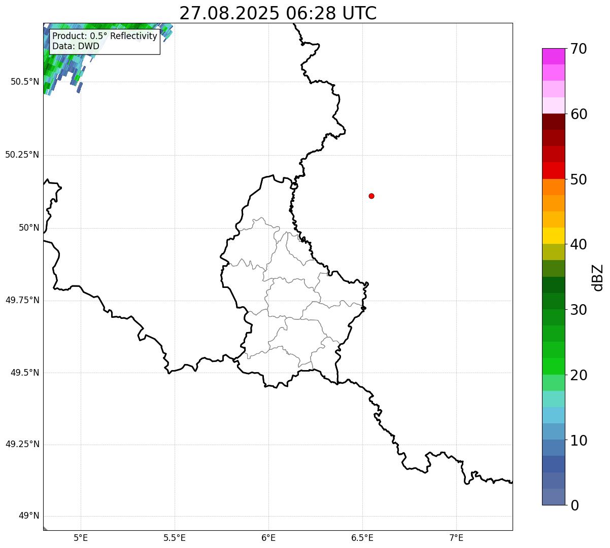The image size is (610, 548).
Task: Click the colorbar tick label 0
Action: [574, 505]
